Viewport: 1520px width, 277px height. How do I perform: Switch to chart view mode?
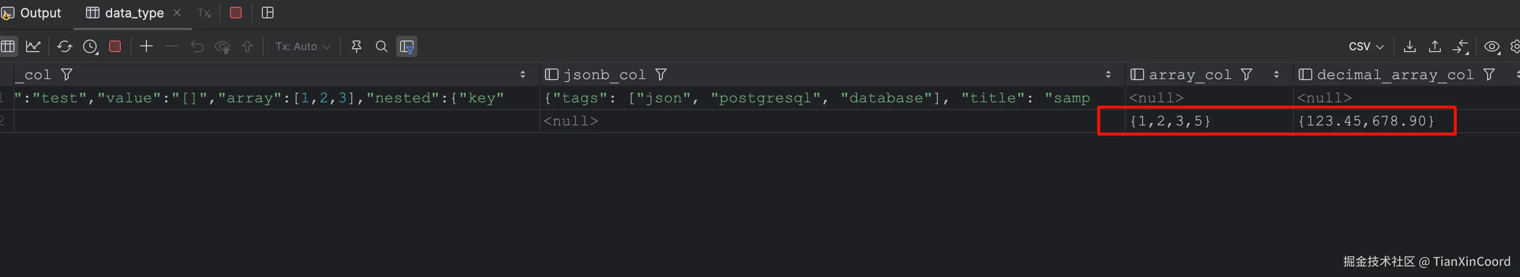33,46
